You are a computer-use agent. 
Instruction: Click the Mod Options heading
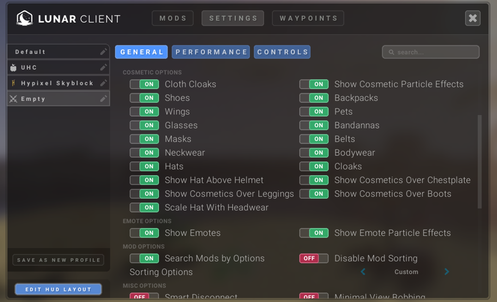(x=144, y=247)
